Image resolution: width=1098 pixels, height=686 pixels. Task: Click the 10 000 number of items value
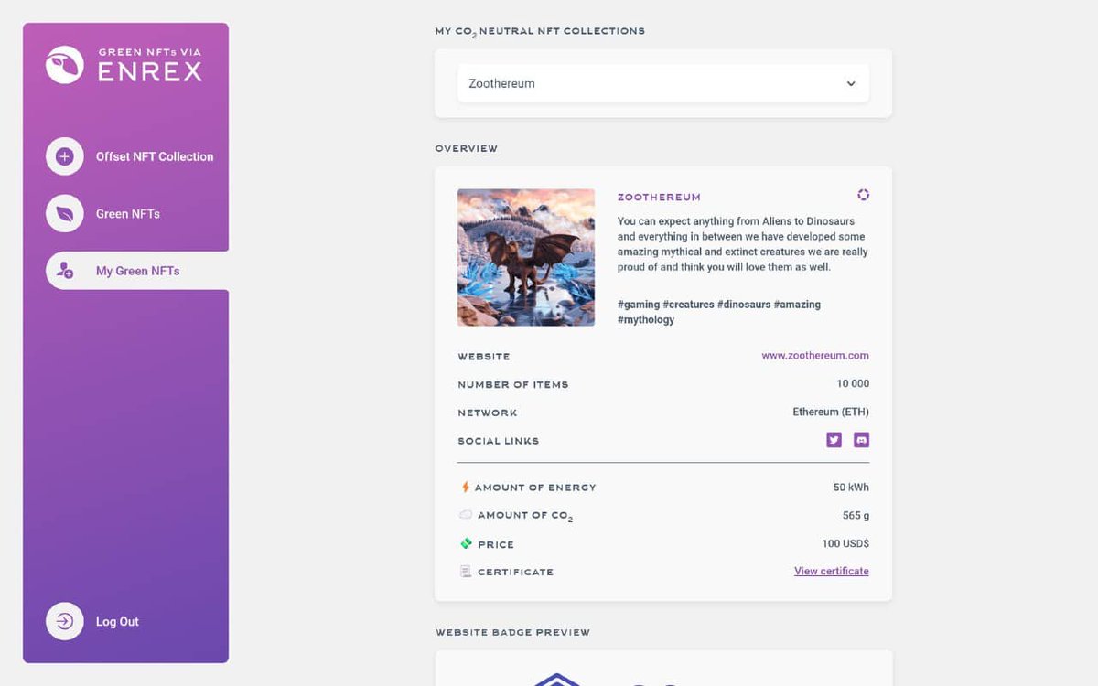click(853, 384)
